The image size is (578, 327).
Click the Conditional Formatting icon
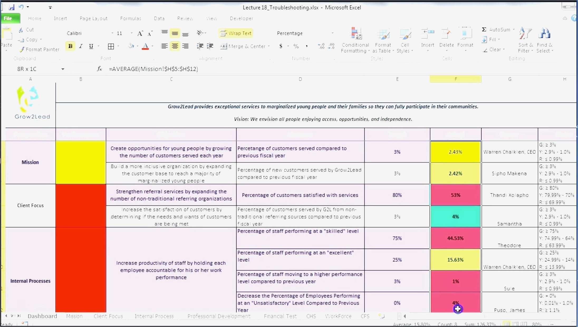tap(355, 34)
